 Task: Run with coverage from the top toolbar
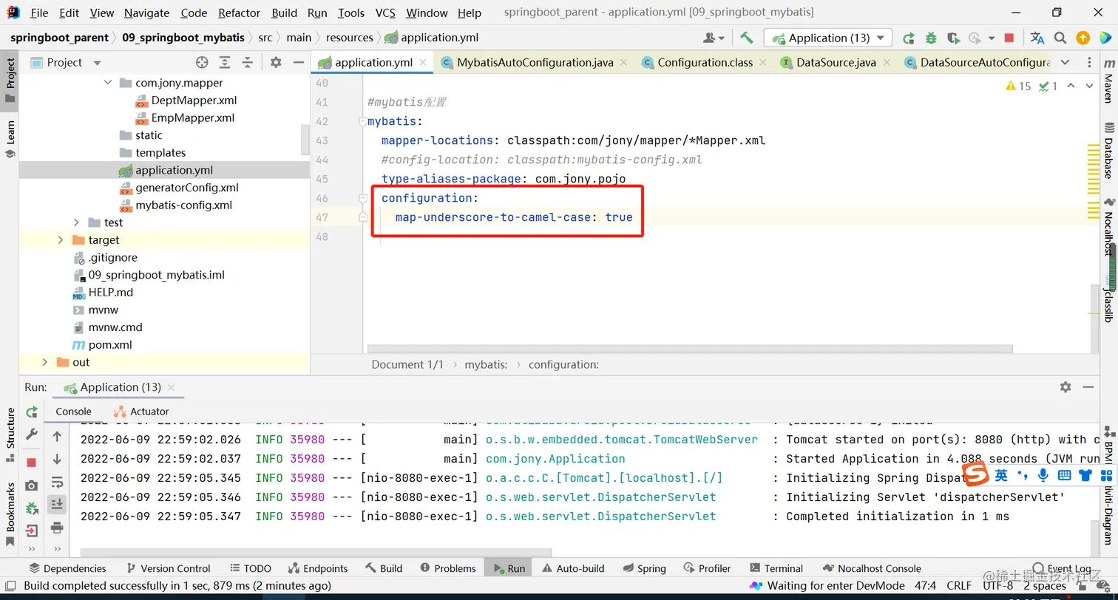(x=953, y=38)
